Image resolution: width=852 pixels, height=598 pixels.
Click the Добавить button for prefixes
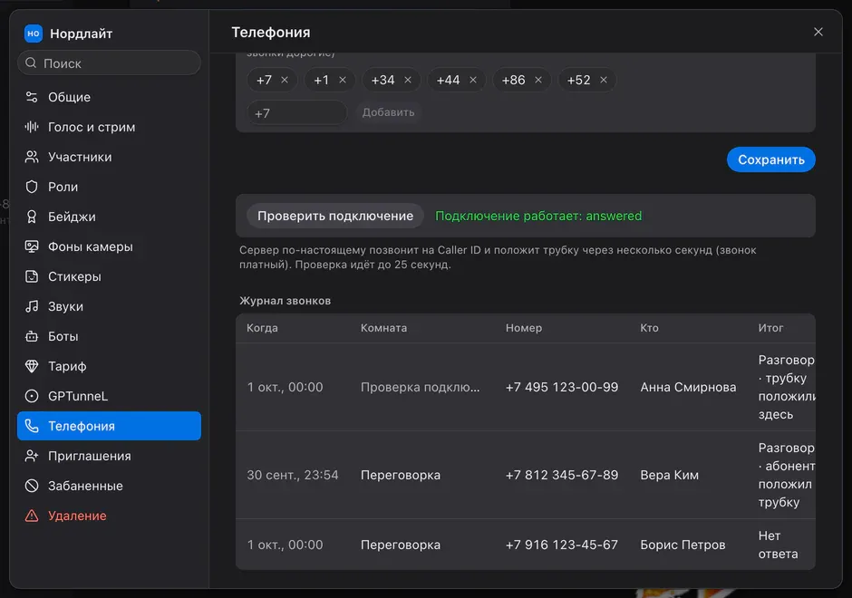pyautogui.click(x=388, y=112)
